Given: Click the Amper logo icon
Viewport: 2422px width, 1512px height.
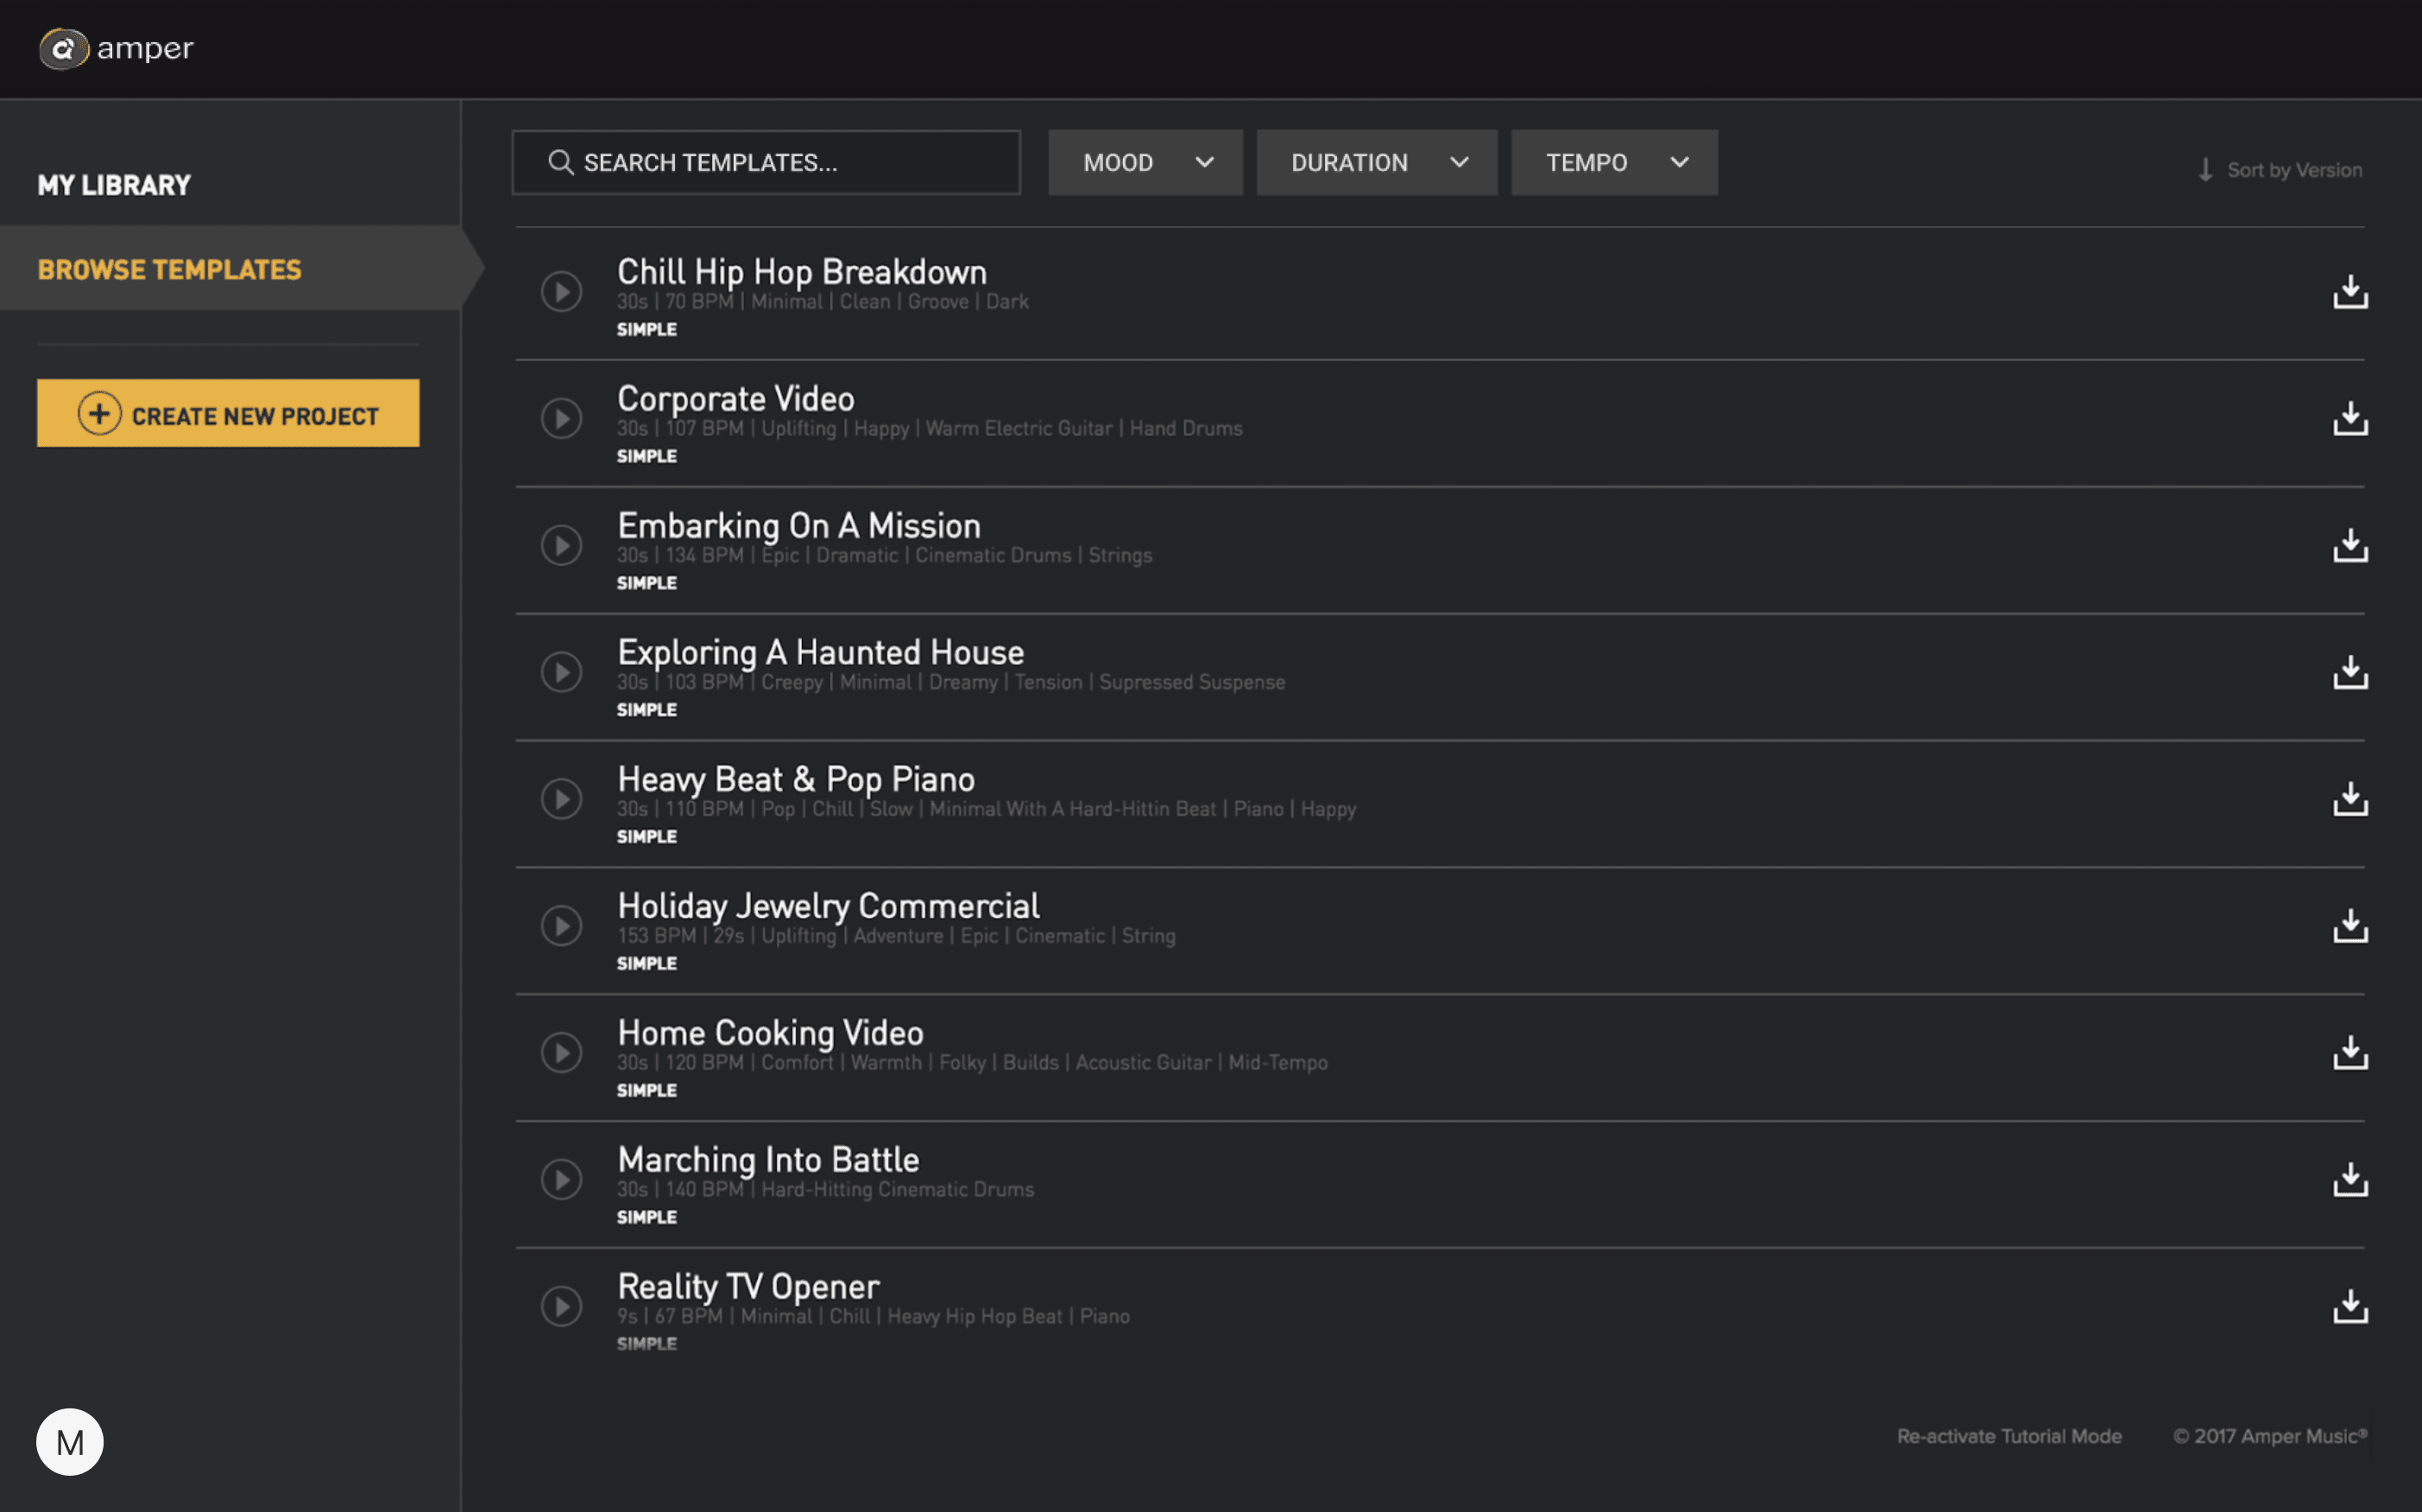Looking at the screenshot, I should (x=63, y=49).
